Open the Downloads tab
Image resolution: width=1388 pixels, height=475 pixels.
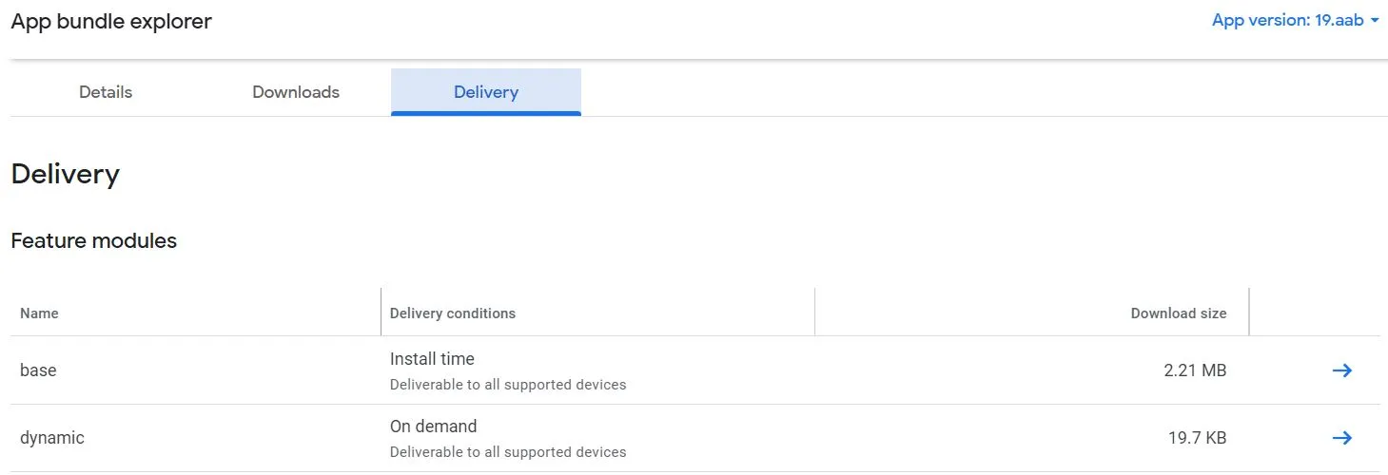296,92
